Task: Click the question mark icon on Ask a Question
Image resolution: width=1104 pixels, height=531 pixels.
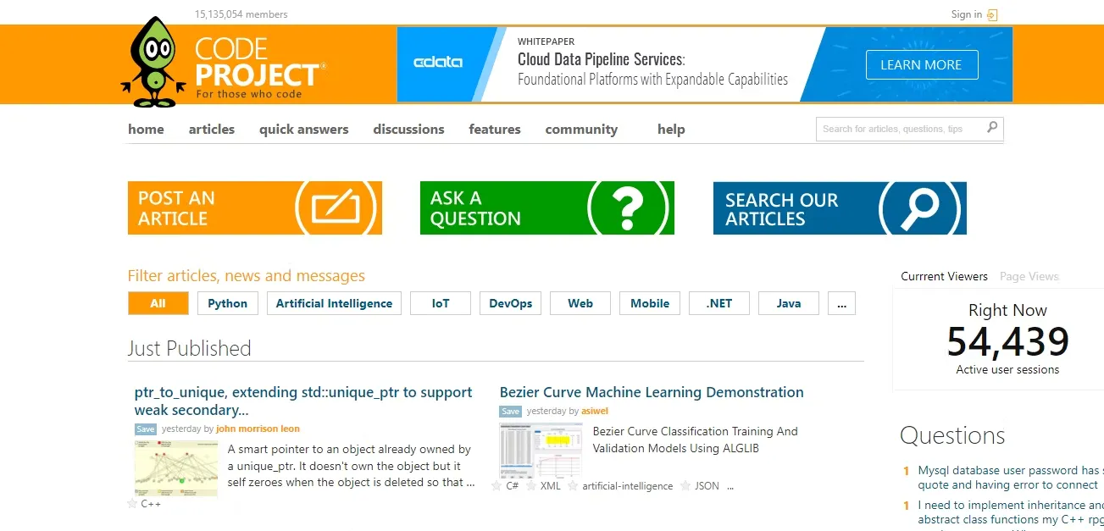Action: coord(628,208)
